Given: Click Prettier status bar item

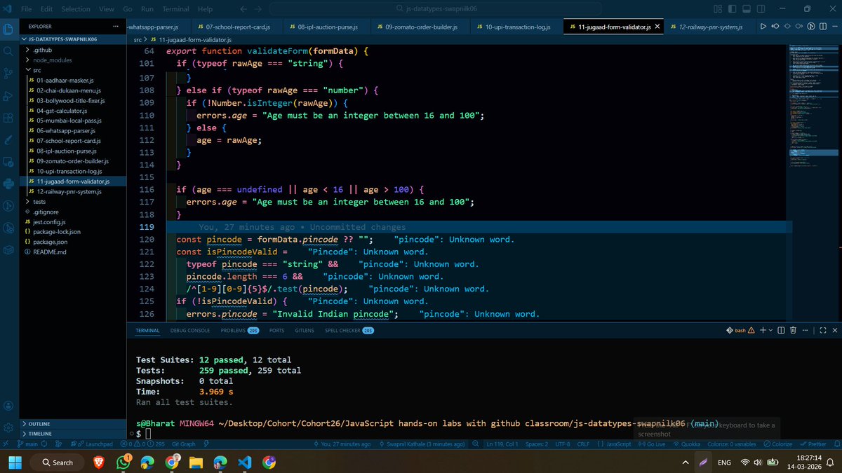Looking at the screenshot, I should coord(812,444).
